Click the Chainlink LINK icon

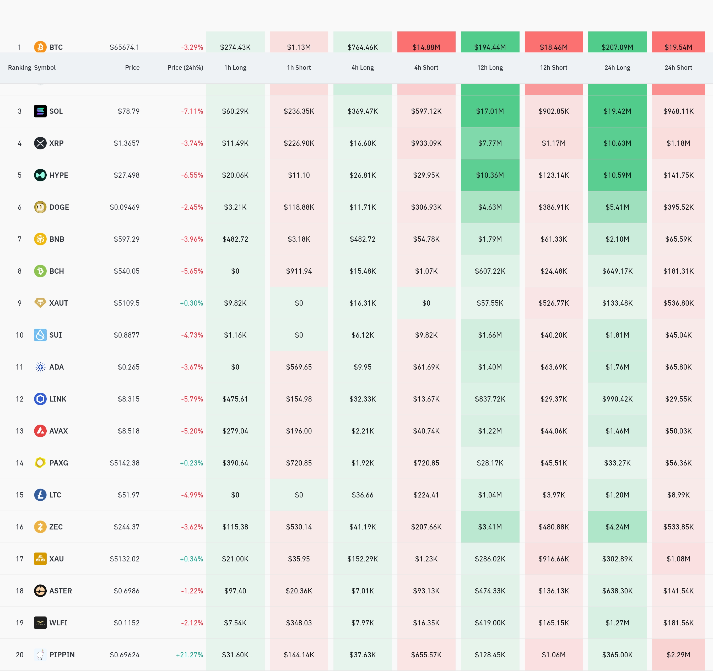click(40, 399)
